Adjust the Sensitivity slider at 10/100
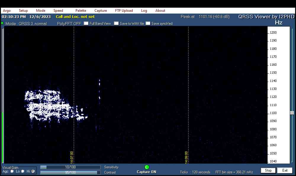This screenshot has height=176, width=296. coord(70,167)
